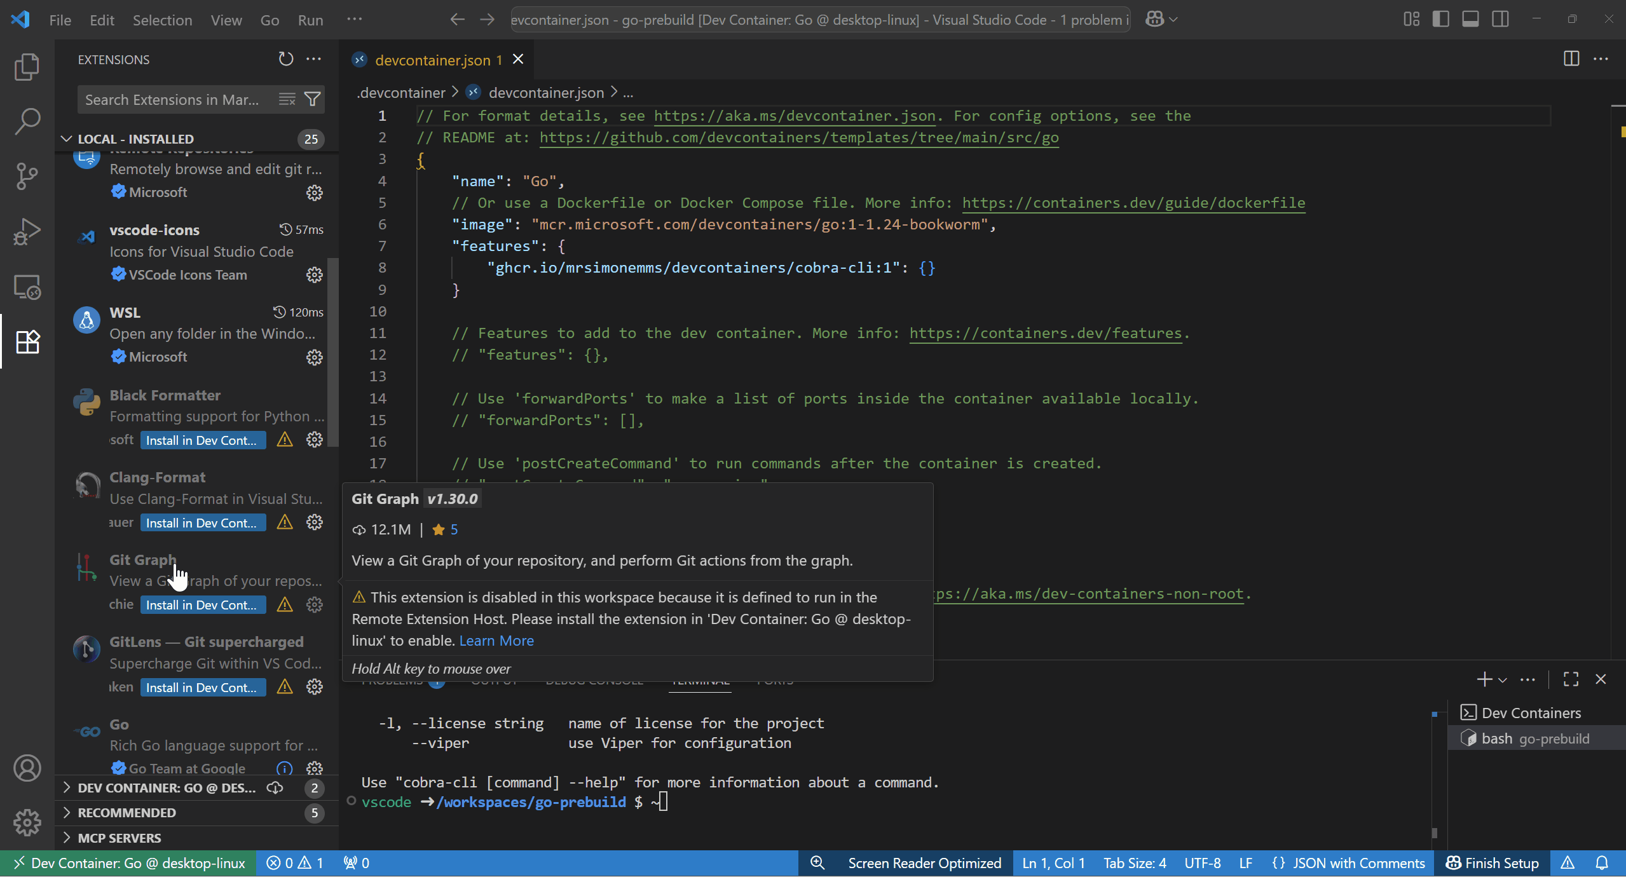
Task: Open the Source Control view
Action: pyautogui.click(x=27, y=176)
